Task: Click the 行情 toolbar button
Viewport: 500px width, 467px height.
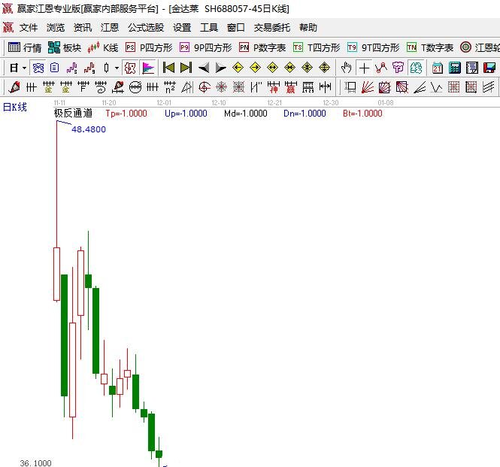Action: [25, 47]
